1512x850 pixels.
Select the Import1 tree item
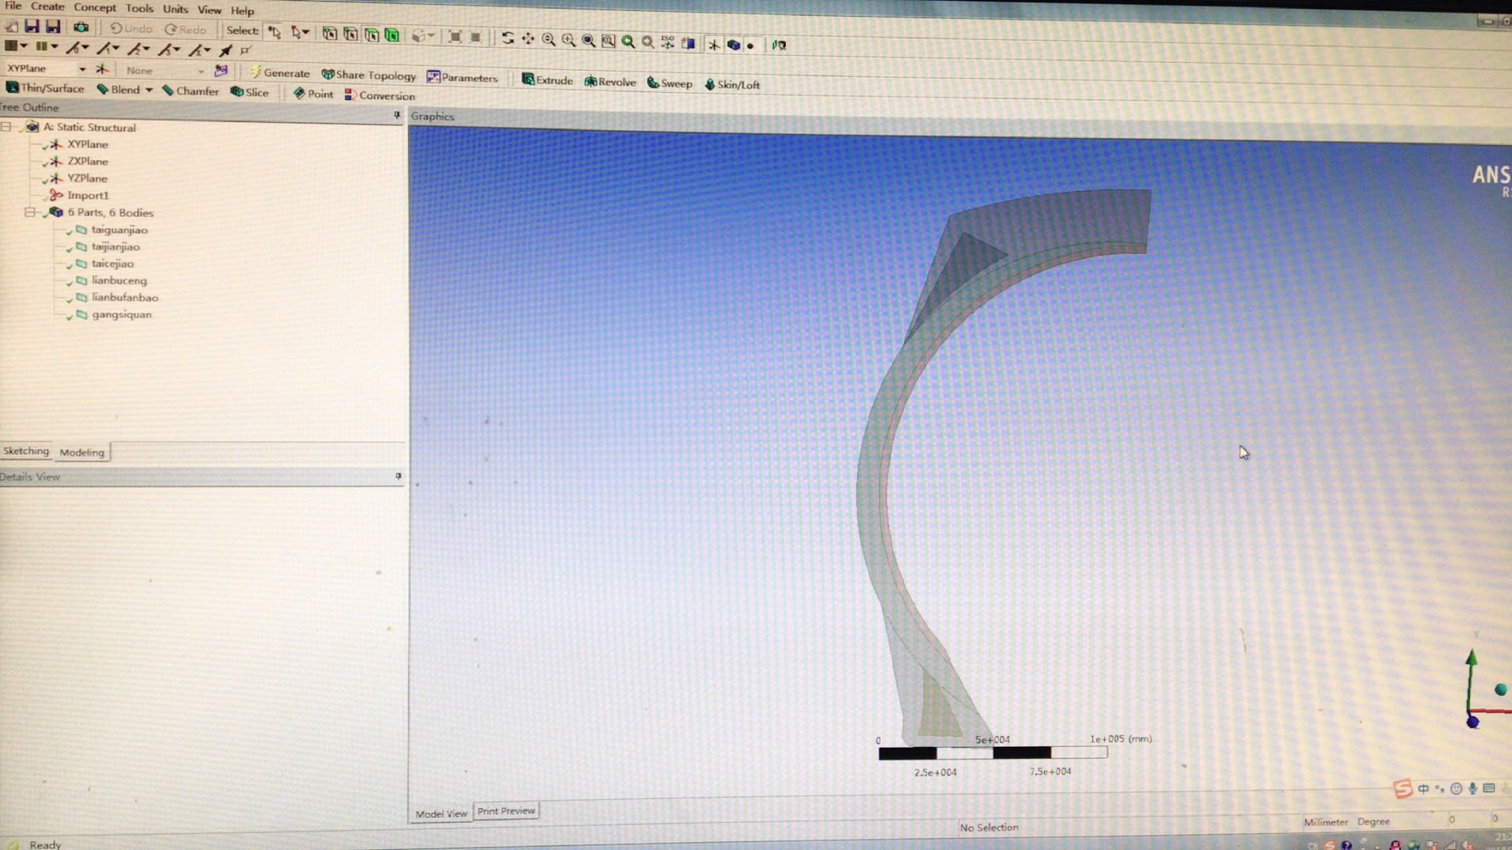pyautogui.click(x=87, y=195)
